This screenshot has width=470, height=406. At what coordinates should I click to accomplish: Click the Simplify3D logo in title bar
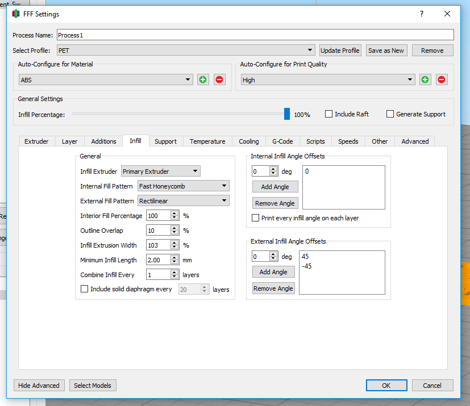16,14
